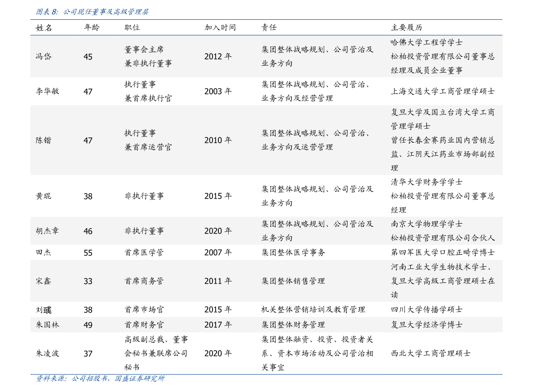Select the name 胡杰章
This screenshot has height=391, width=533.
point(47,231)
